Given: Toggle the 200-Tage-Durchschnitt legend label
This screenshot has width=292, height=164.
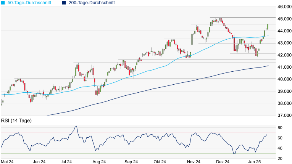Looking at the screenshot, I should click(x=92, y=3).
